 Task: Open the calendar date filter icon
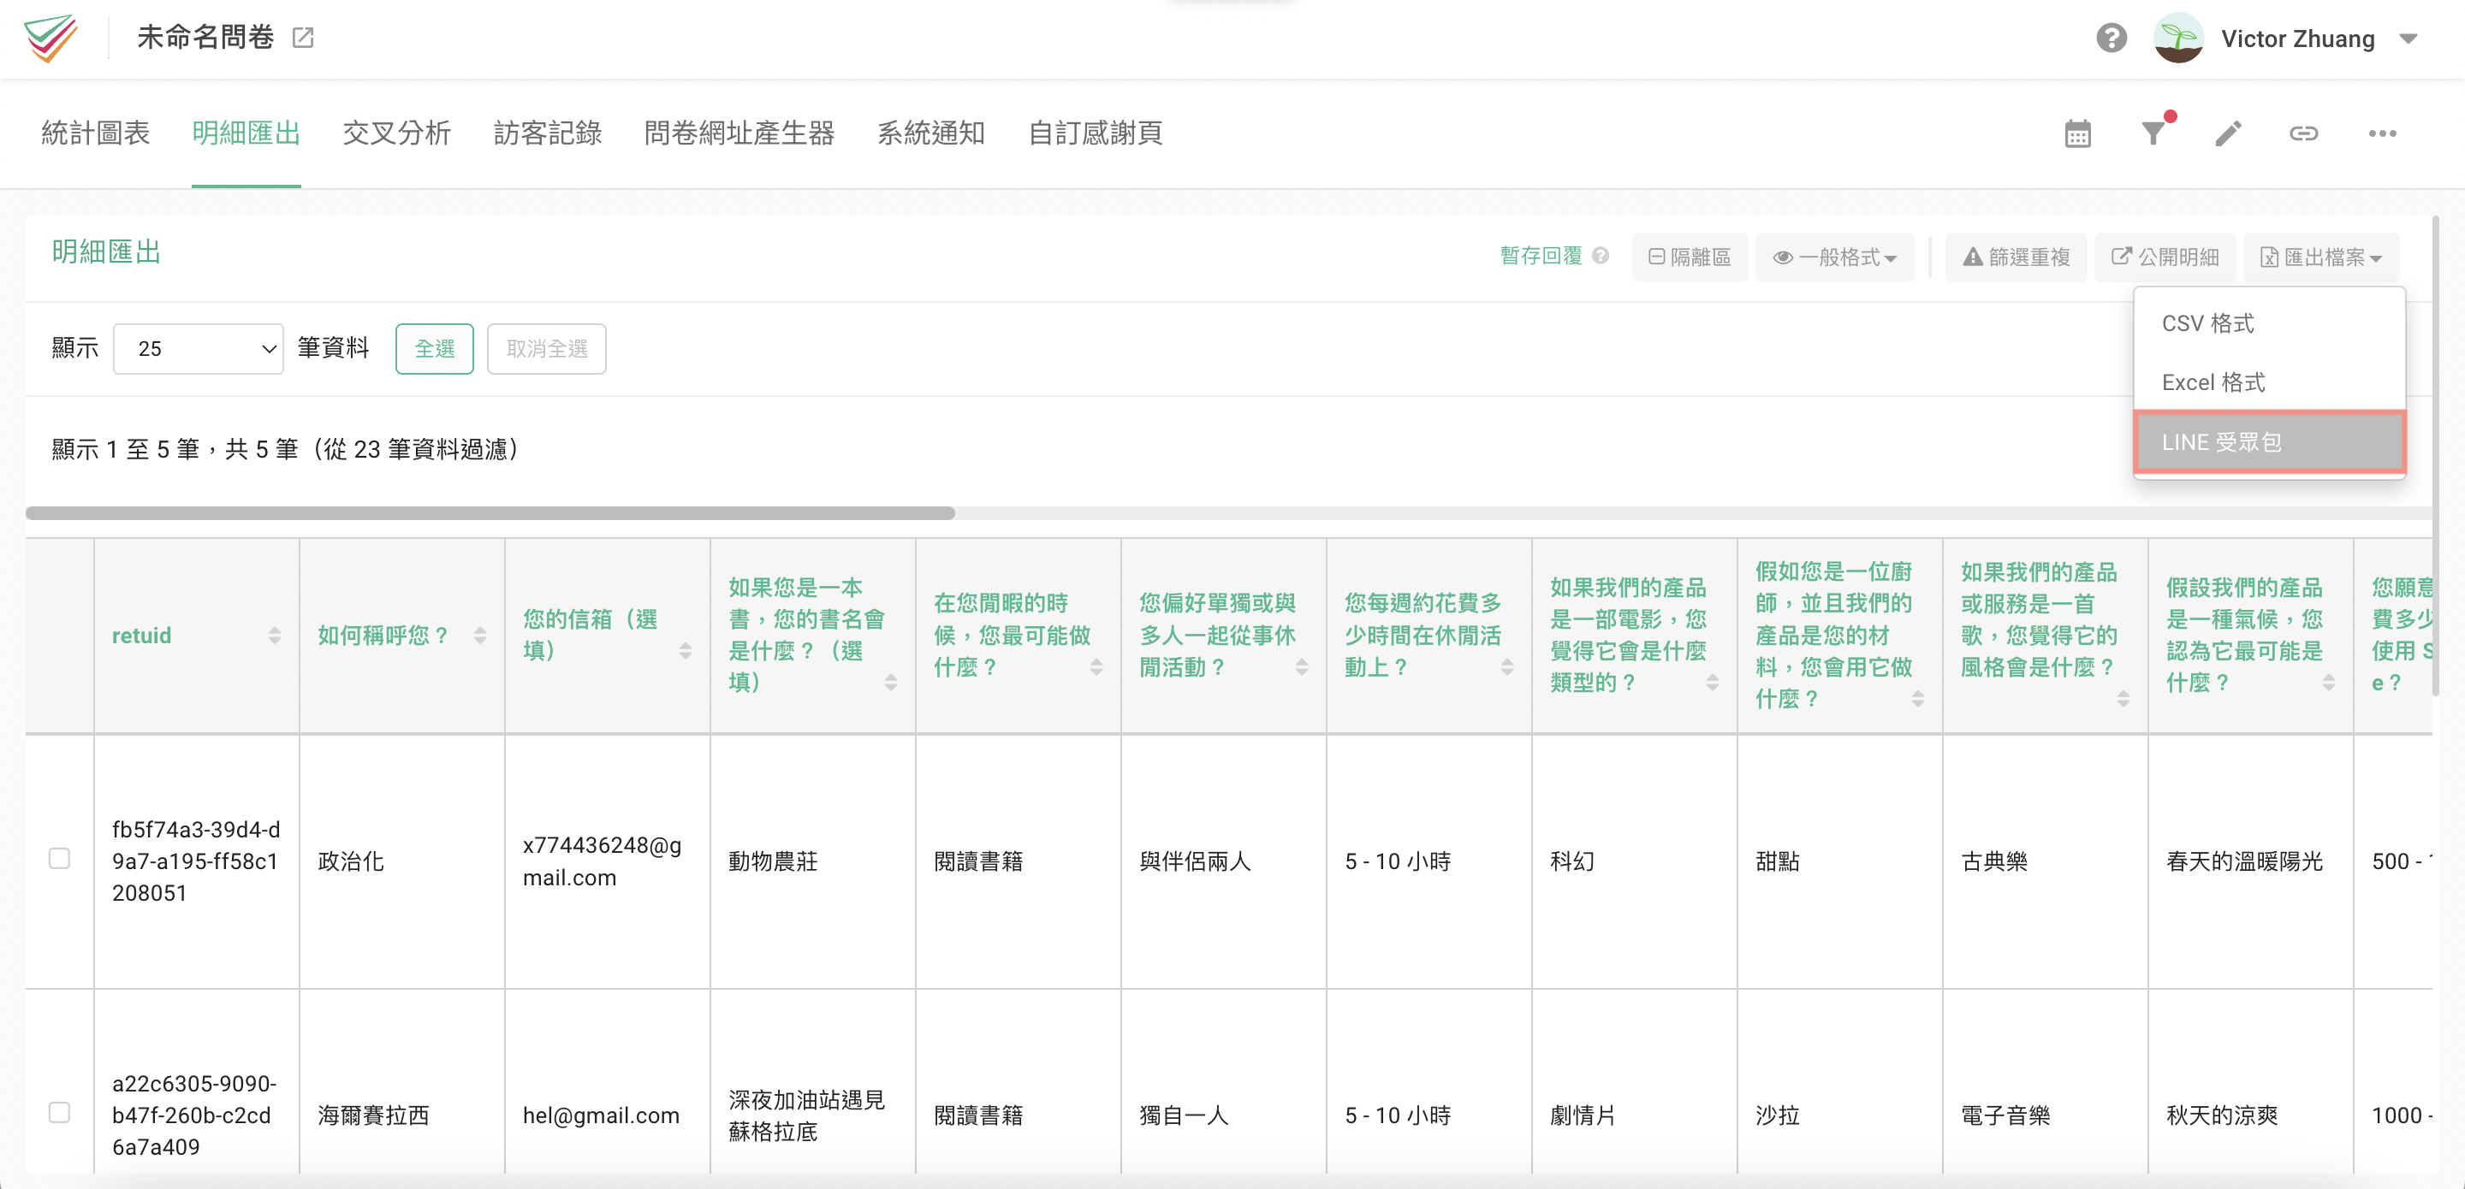[x=2077, y=134]
